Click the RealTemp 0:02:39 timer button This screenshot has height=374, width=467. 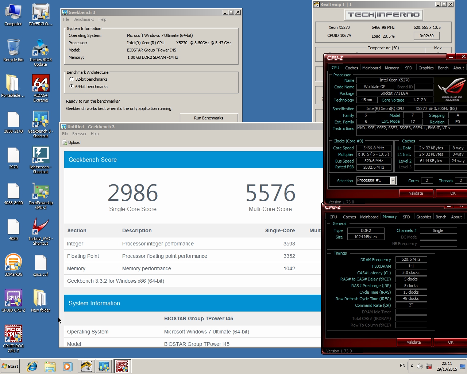[427, 36]
